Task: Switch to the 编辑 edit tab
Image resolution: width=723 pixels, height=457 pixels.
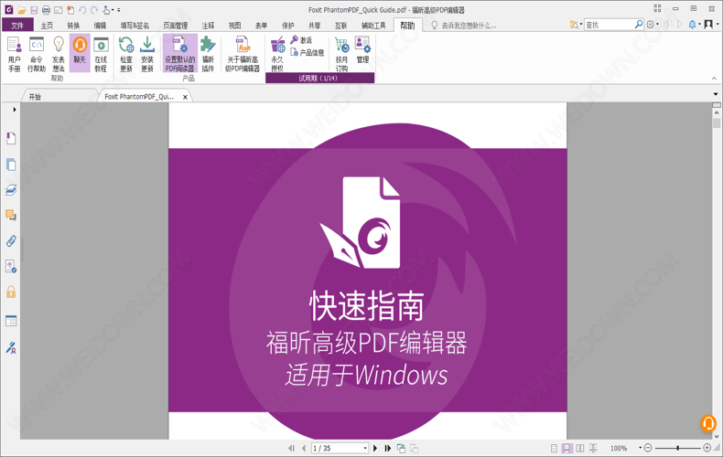Action: tap(100, 26)
